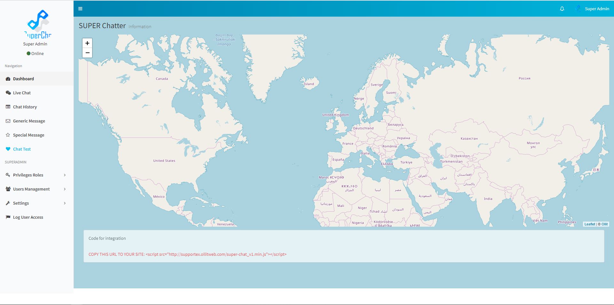
Task: Click the Users Management people icon
Action: pos(8,189)
